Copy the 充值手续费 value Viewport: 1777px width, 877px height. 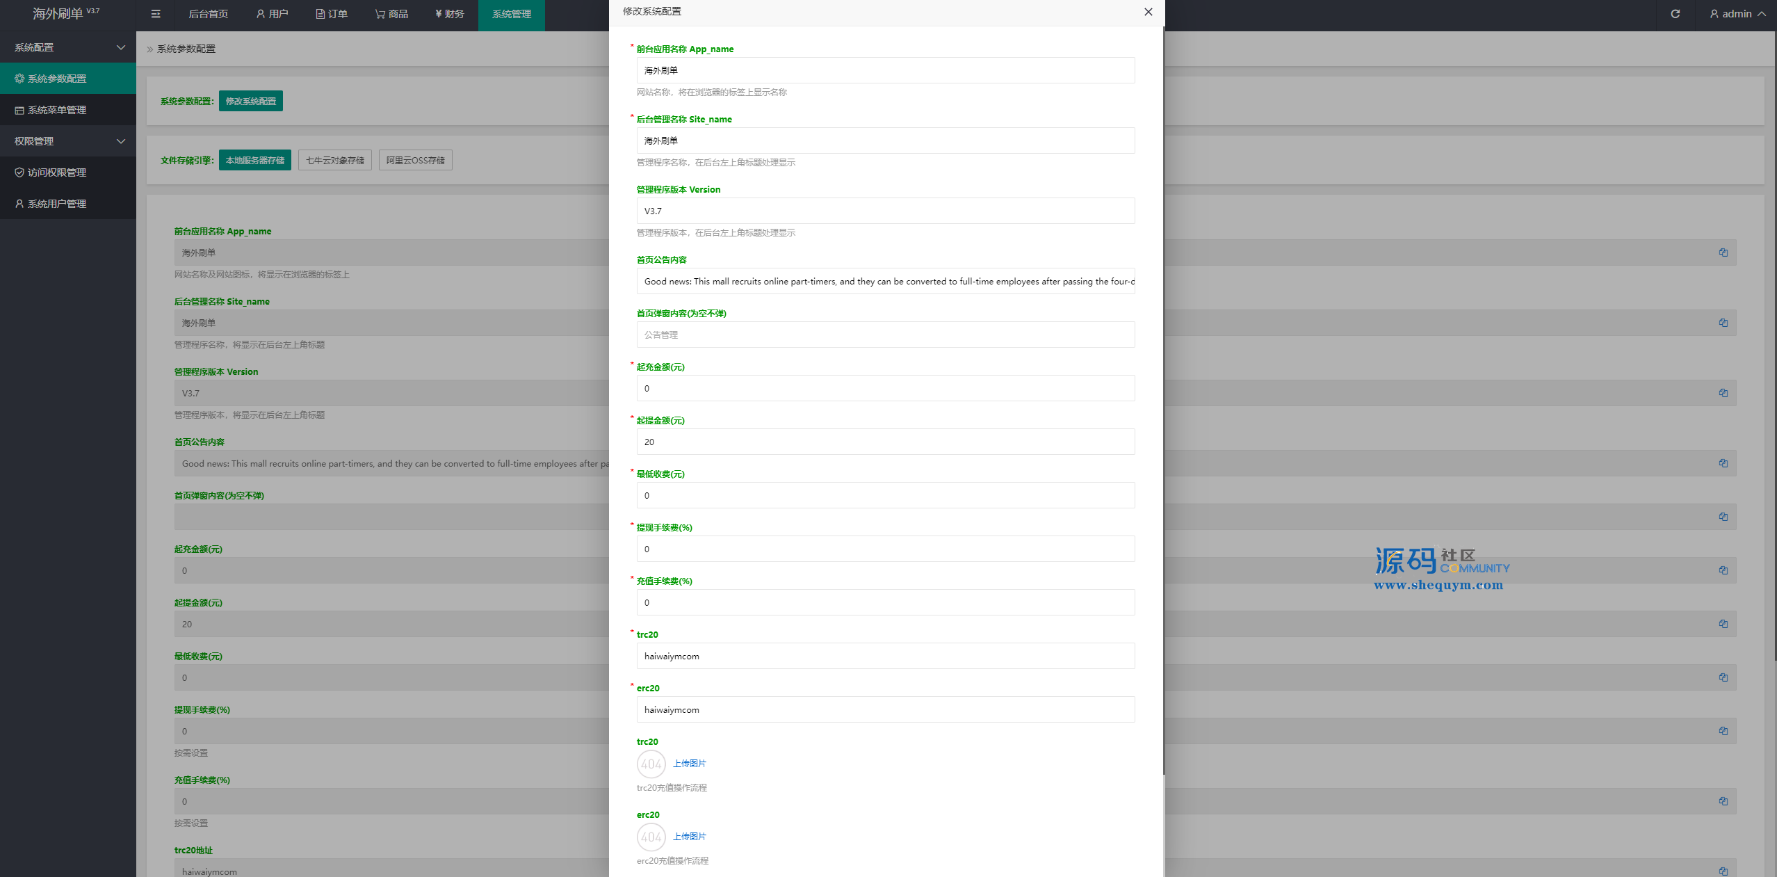click(x=1723, y=801)
